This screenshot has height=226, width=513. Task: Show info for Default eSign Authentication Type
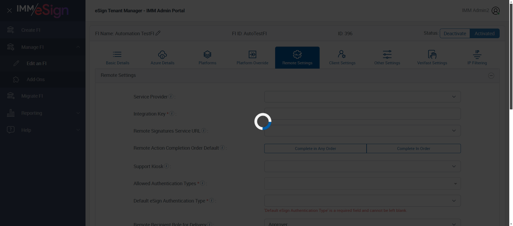coord(212,200)
